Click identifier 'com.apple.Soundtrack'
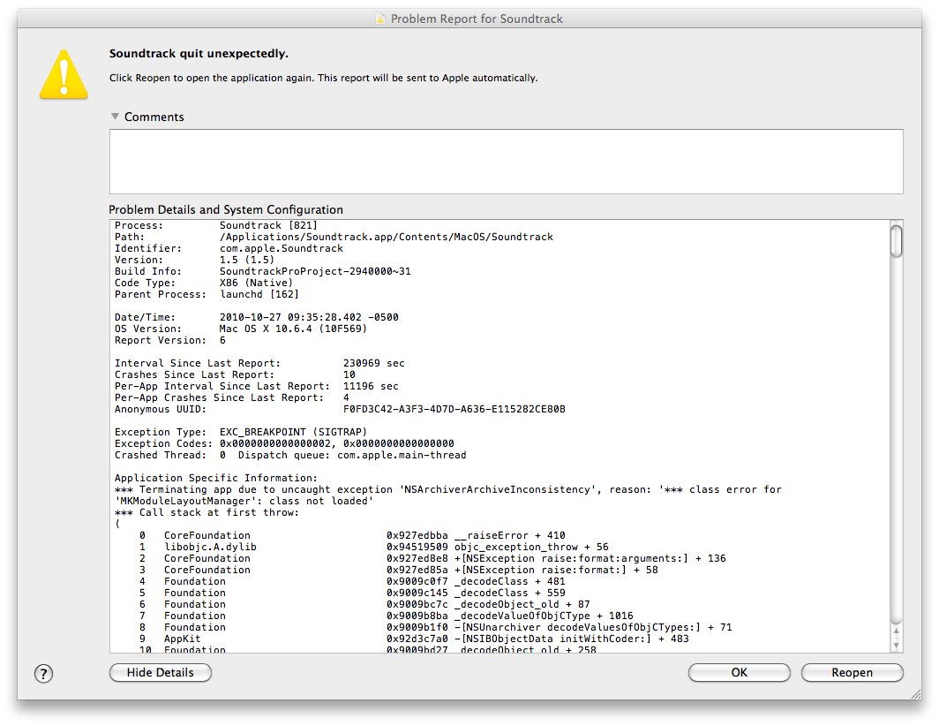 coord(281,248)
